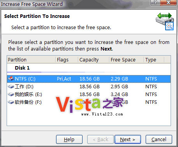The width and height of the screenshot is (178, 147).
Task: Select partition NTFS (C:)
Action: coord(89,79)
